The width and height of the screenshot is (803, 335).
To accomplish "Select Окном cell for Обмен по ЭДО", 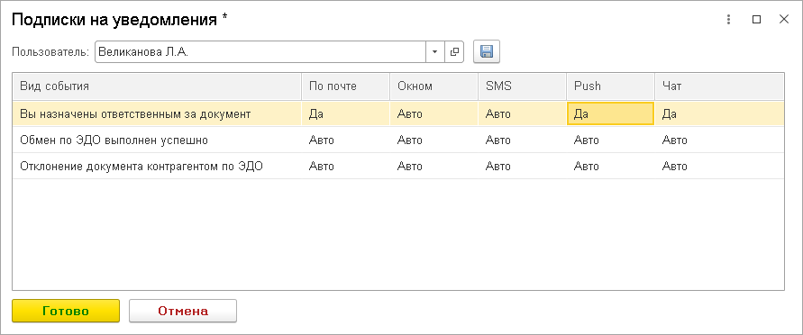I will pos(434,140).
